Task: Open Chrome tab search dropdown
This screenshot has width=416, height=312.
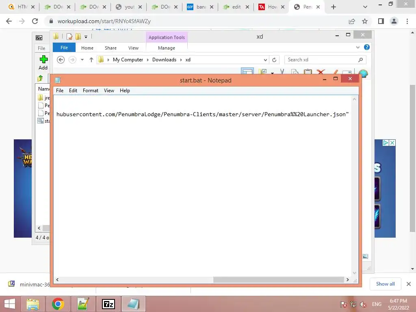Action: pyautogui.click(x=365, y=7)
